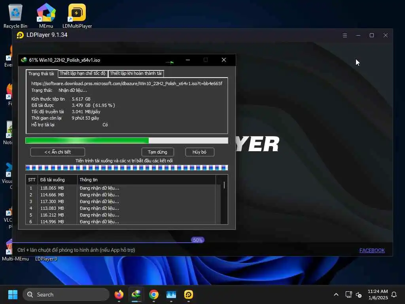The image size is (405, 304).
Task: Open Google Chrome from the taskbar
Action: 154,294
